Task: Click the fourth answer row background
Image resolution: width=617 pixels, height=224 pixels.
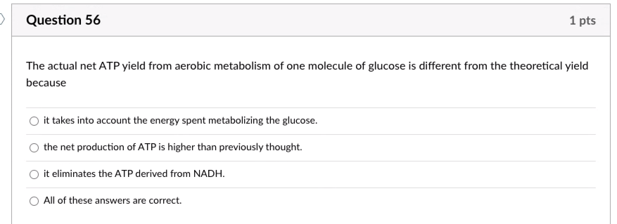Action: tap(457, 201)
